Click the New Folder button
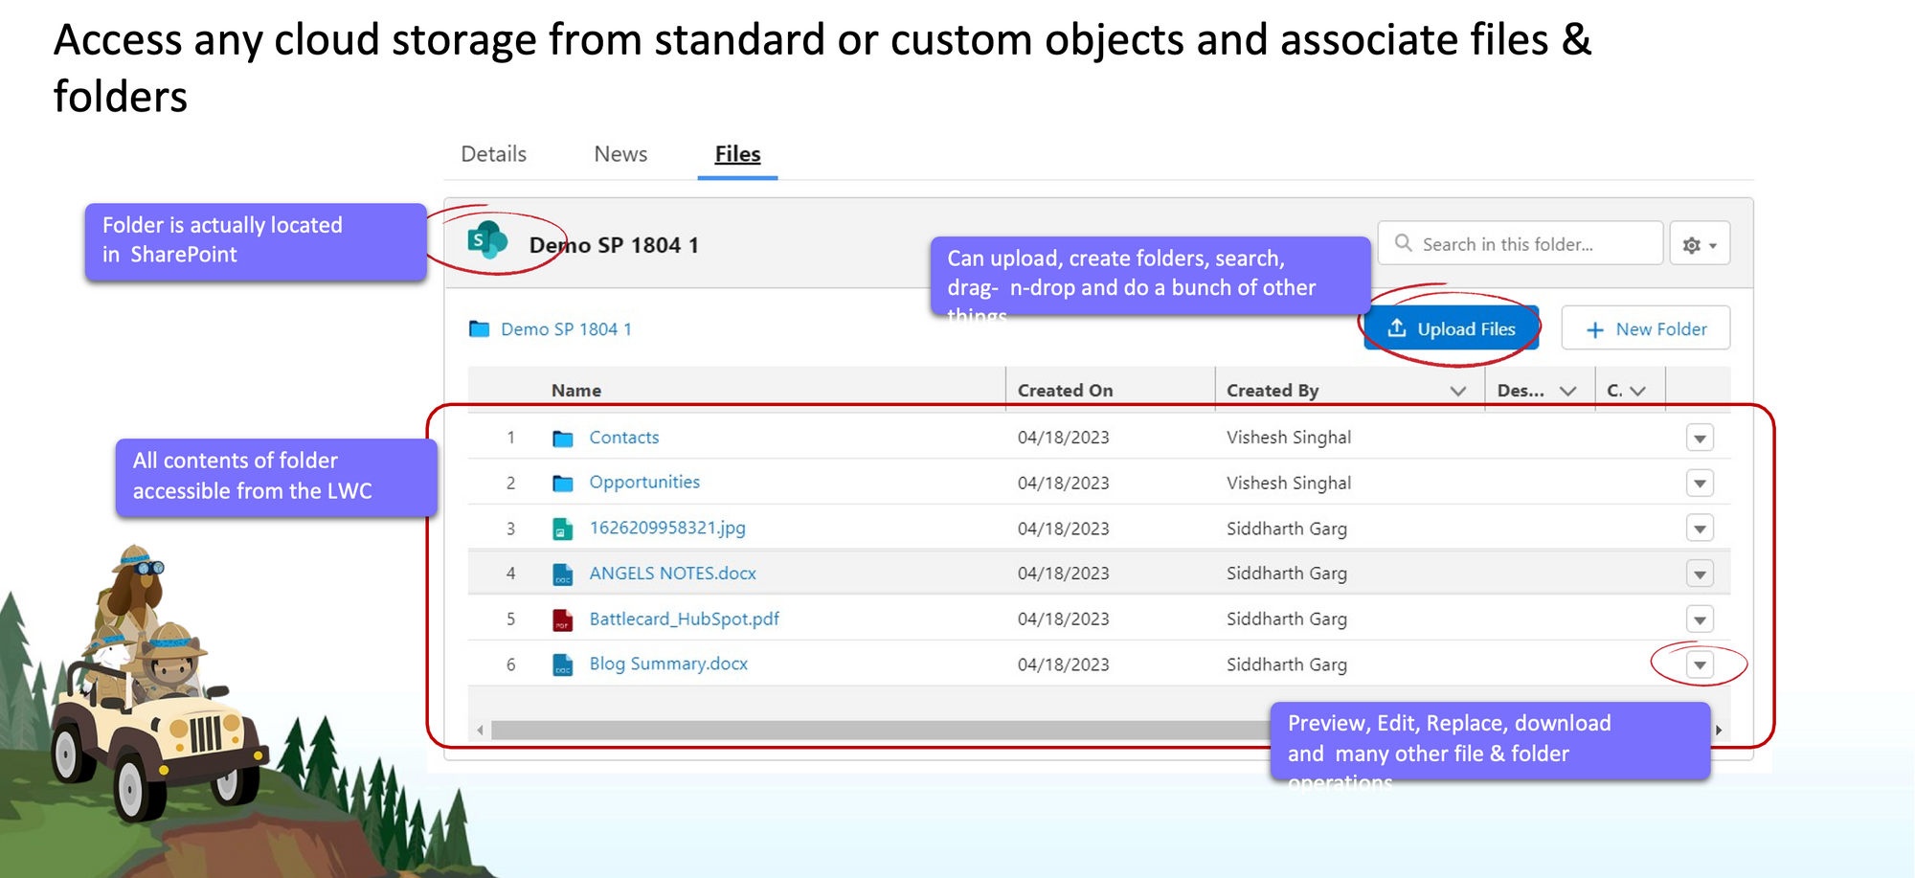The height and width of the screenshot is (878, 1915). pos(1645,329)
